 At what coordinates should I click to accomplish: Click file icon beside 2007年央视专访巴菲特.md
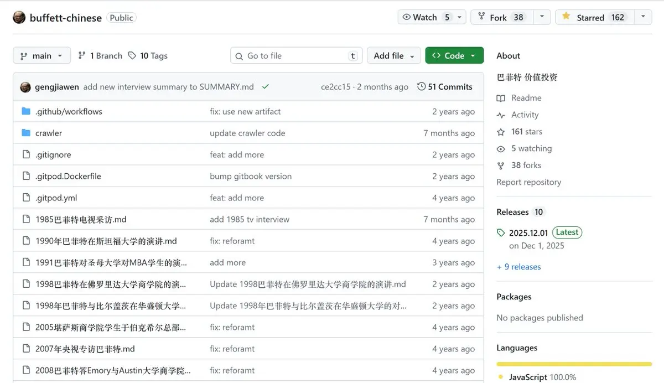tap(26, 349)
